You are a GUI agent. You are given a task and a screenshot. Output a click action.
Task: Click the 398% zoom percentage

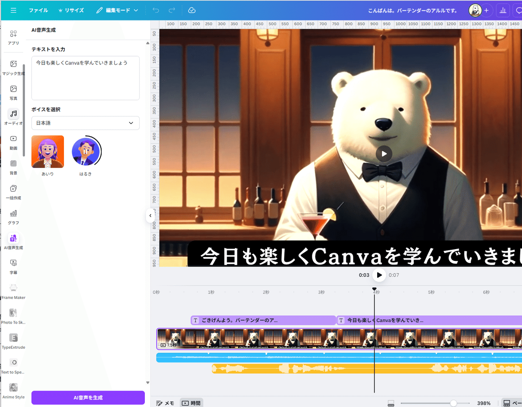(x=484, y=403)
